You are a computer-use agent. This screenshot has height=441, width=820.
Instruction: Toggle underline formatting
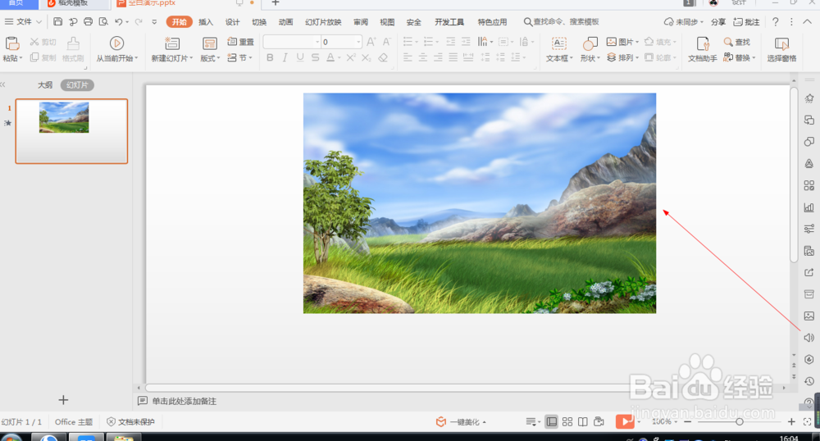pos(299,57)
